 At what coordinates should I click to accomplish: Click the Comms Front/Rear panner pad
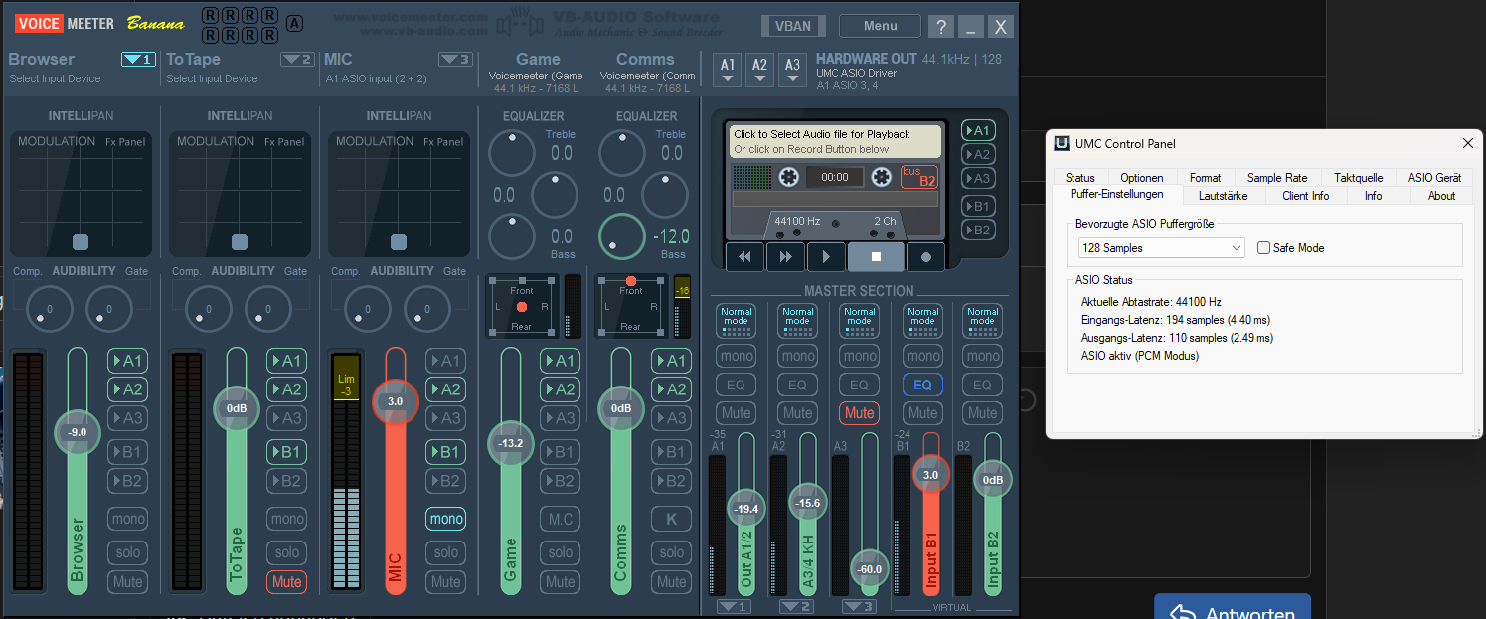point(631,307)
